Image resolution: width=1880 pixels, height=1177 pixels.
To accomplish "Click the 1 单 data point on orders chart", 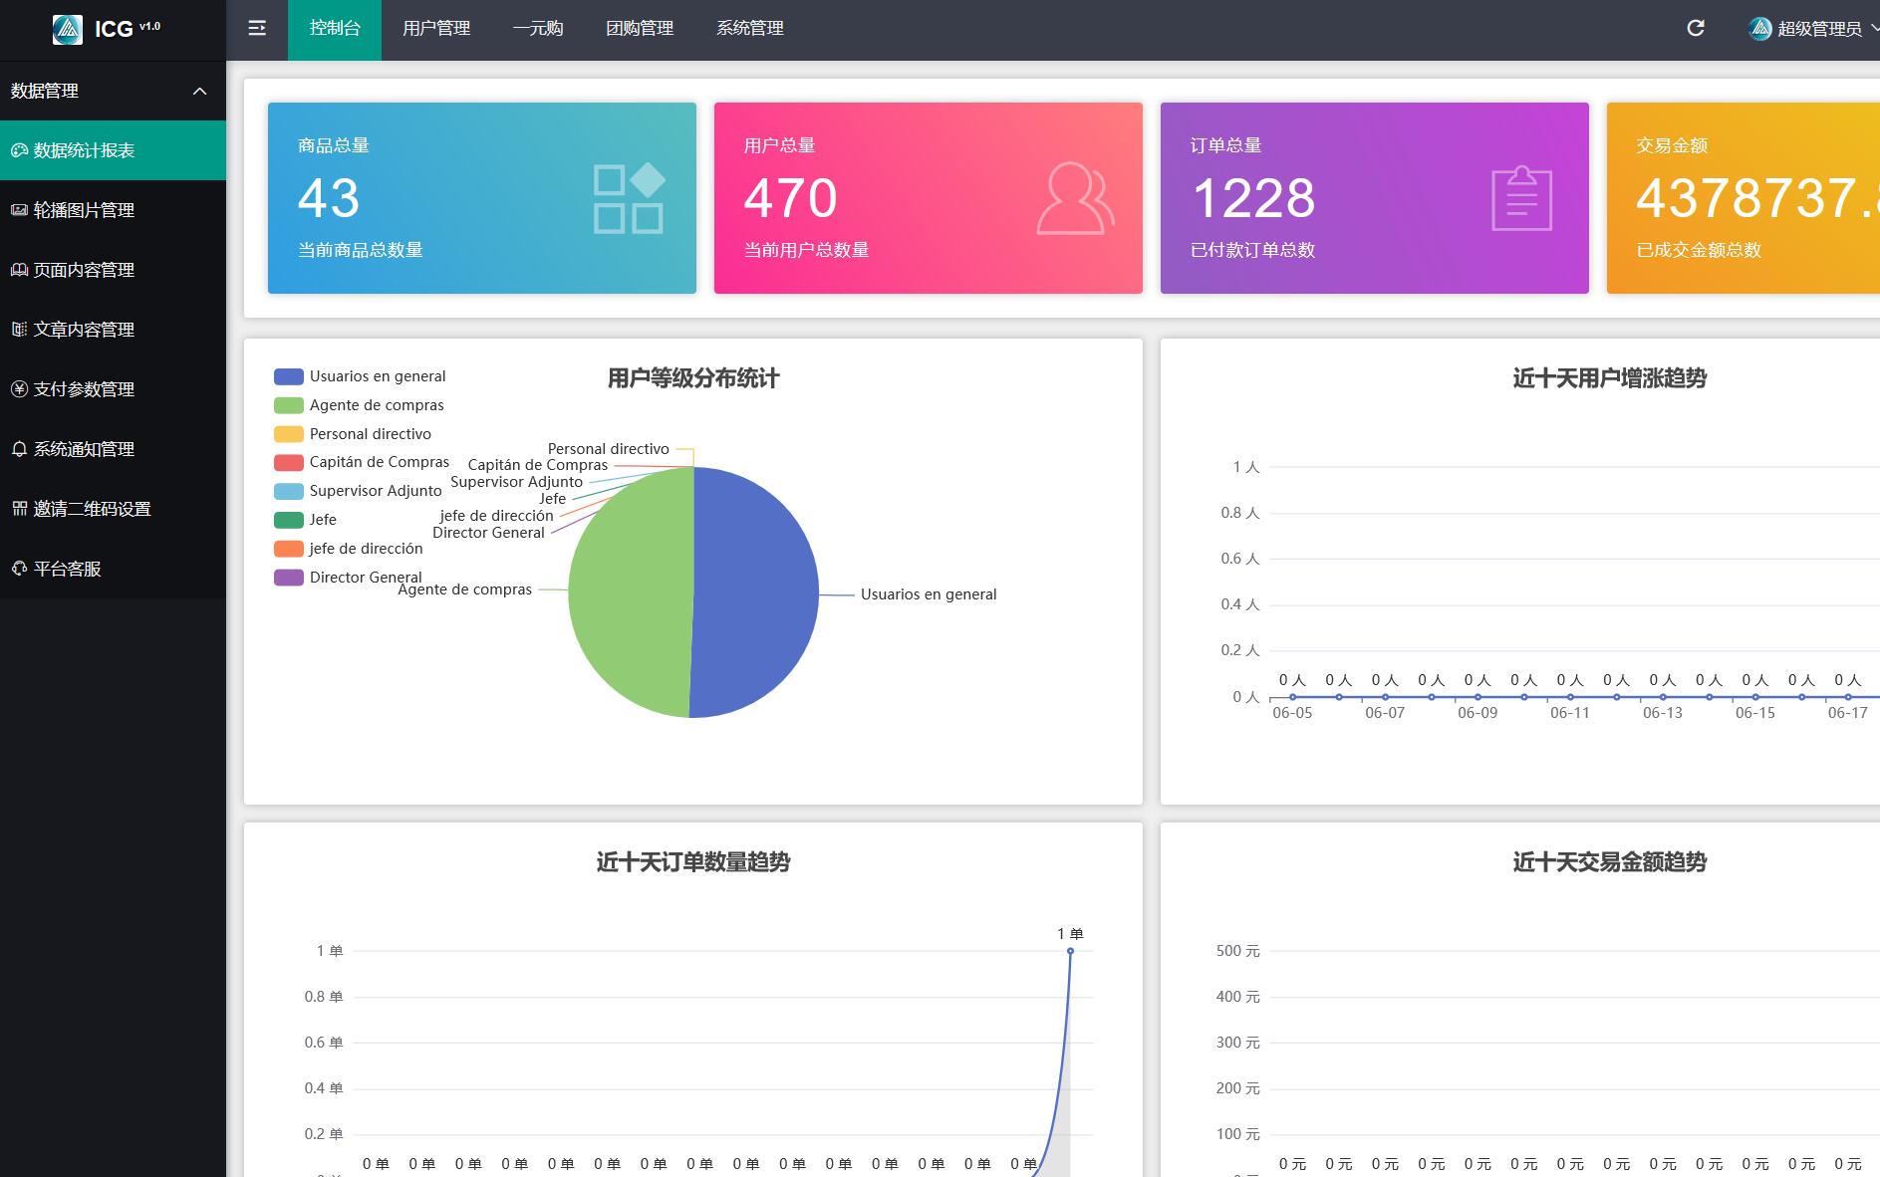I will pos(1070,951).
